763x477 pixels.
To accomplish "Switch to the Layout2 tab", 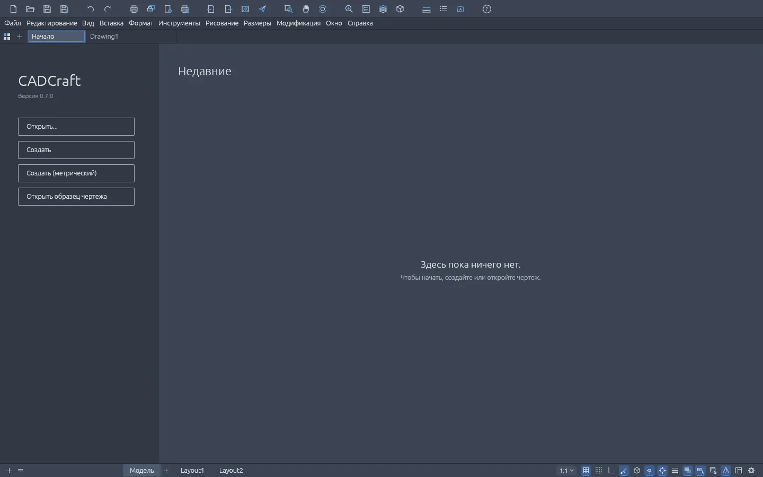I will 231,471.
